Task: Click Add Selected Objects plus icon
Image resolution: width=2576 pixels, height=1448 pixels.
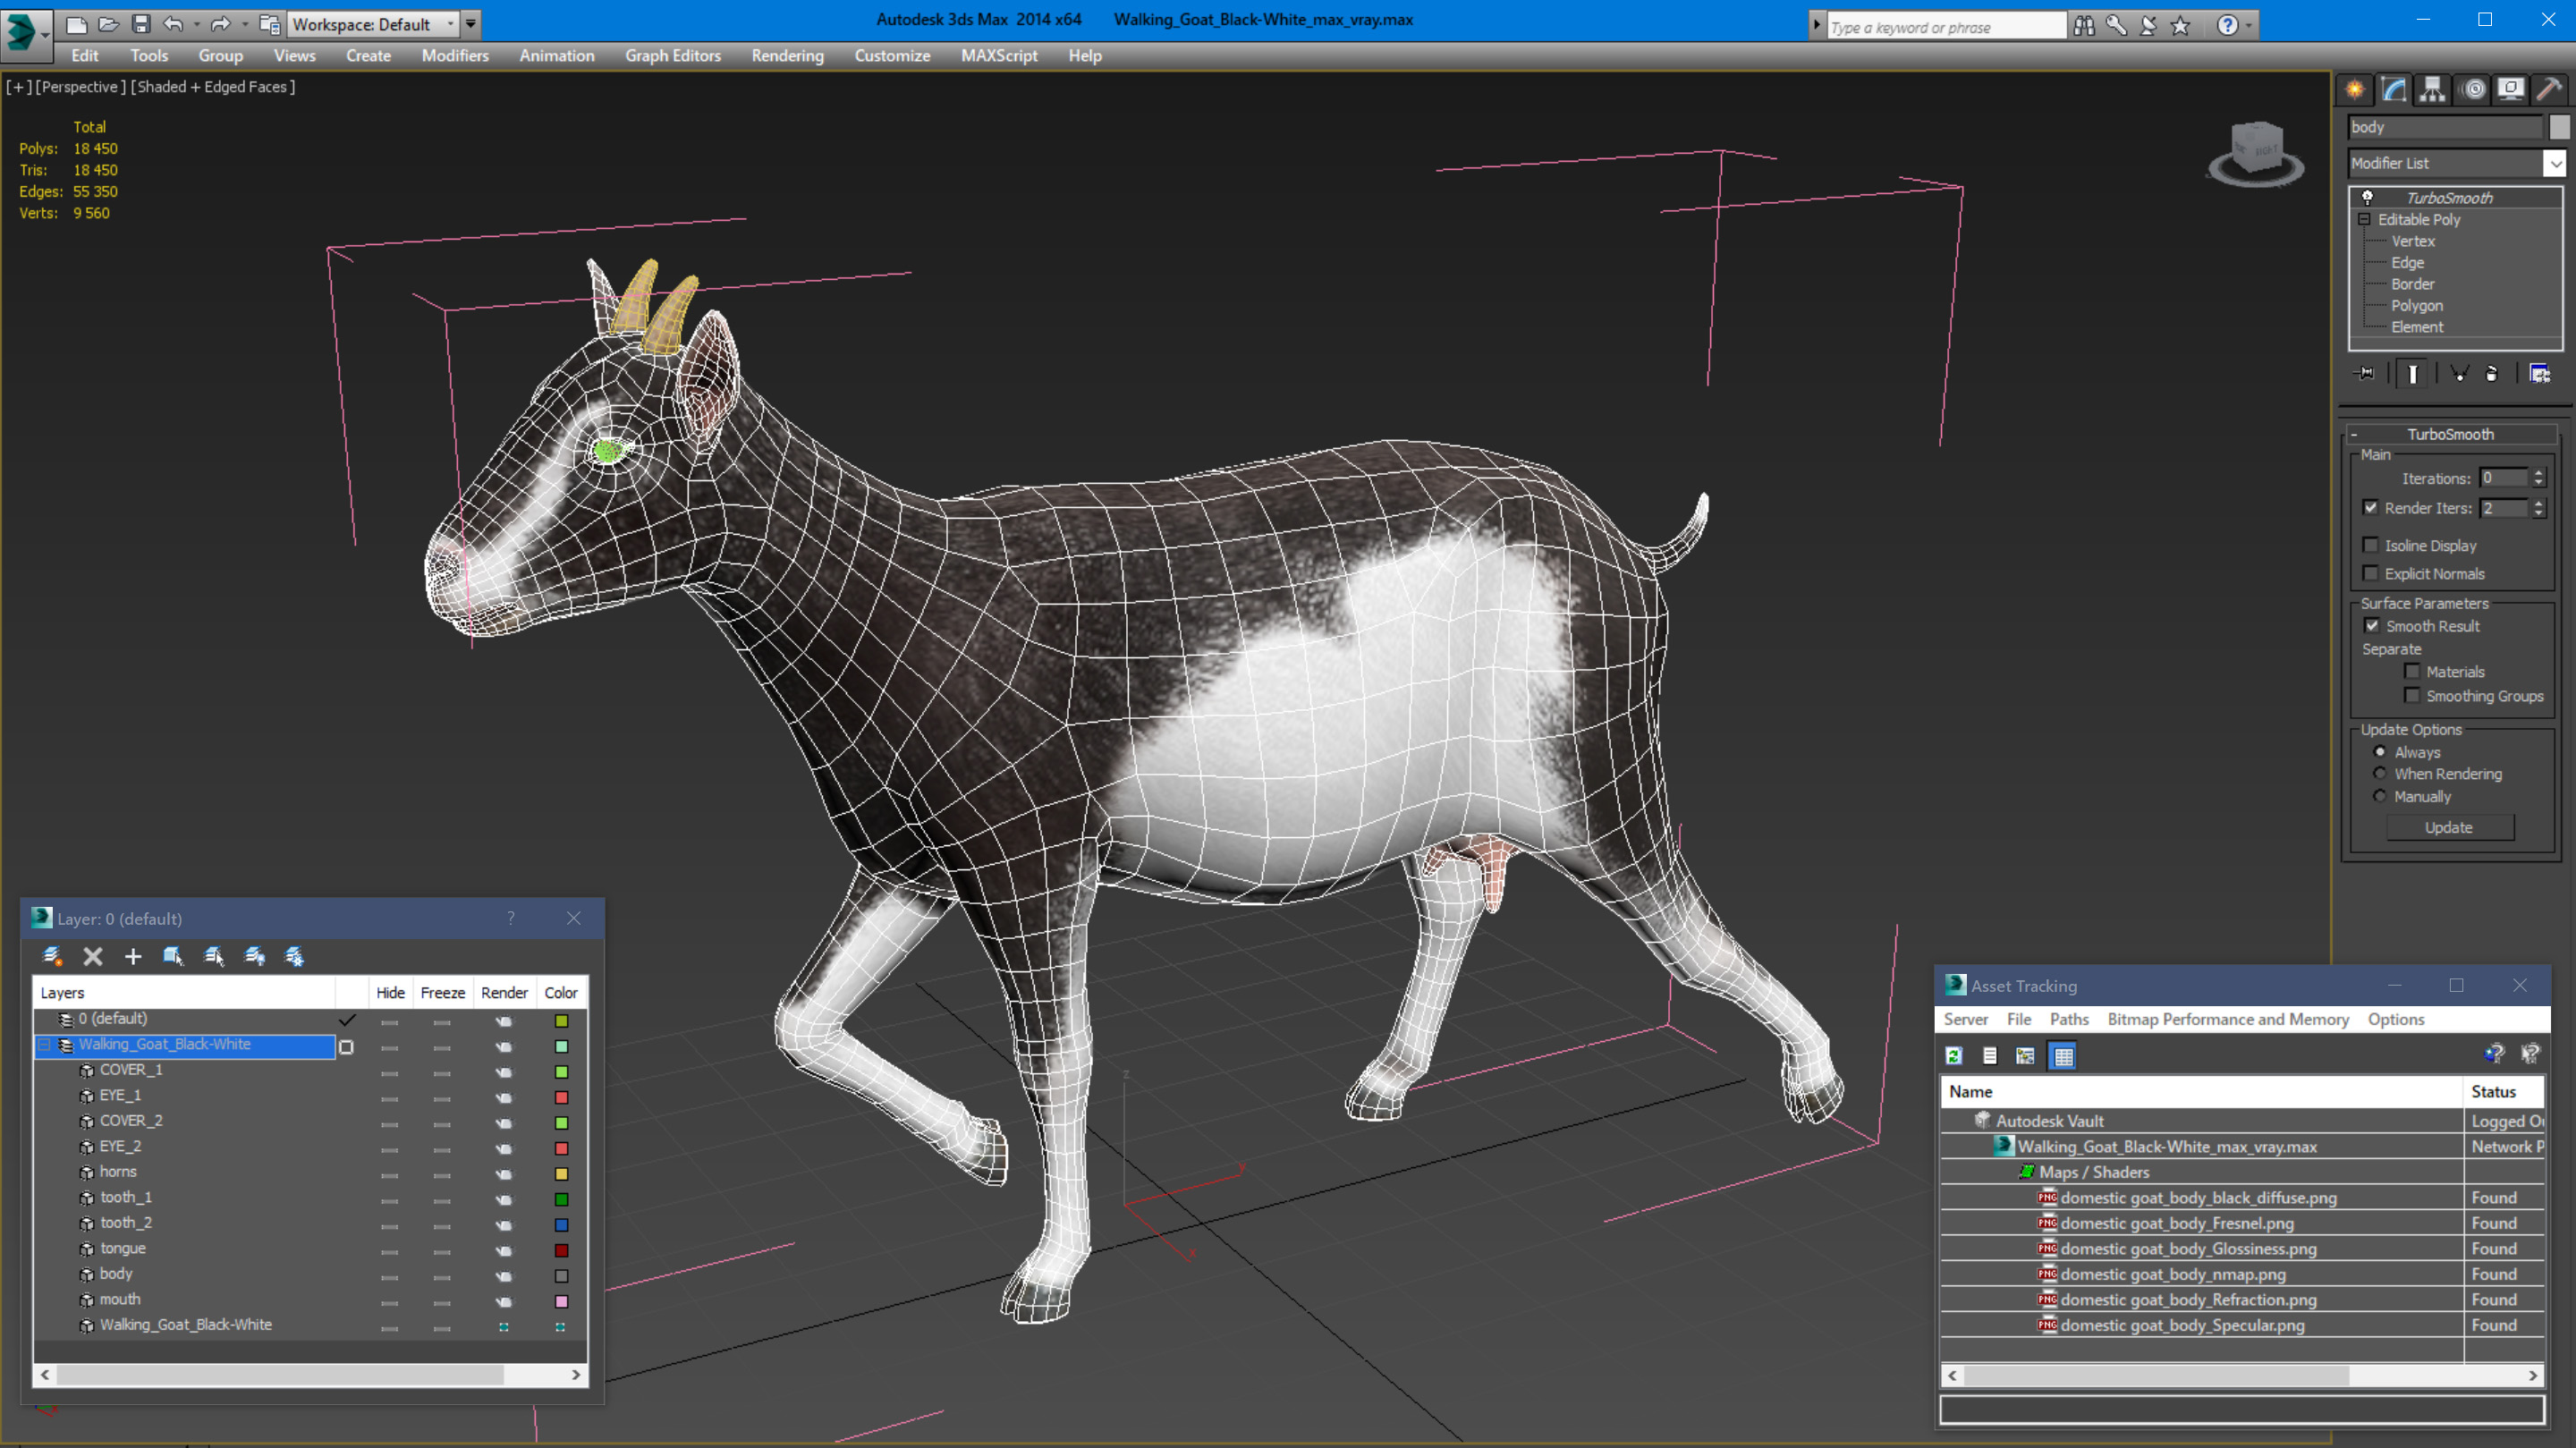Action: [133, 956]
